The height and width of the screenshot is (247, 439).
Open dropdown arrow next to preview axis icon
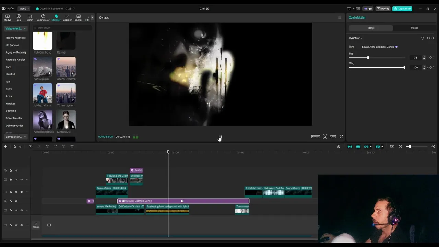382,147
